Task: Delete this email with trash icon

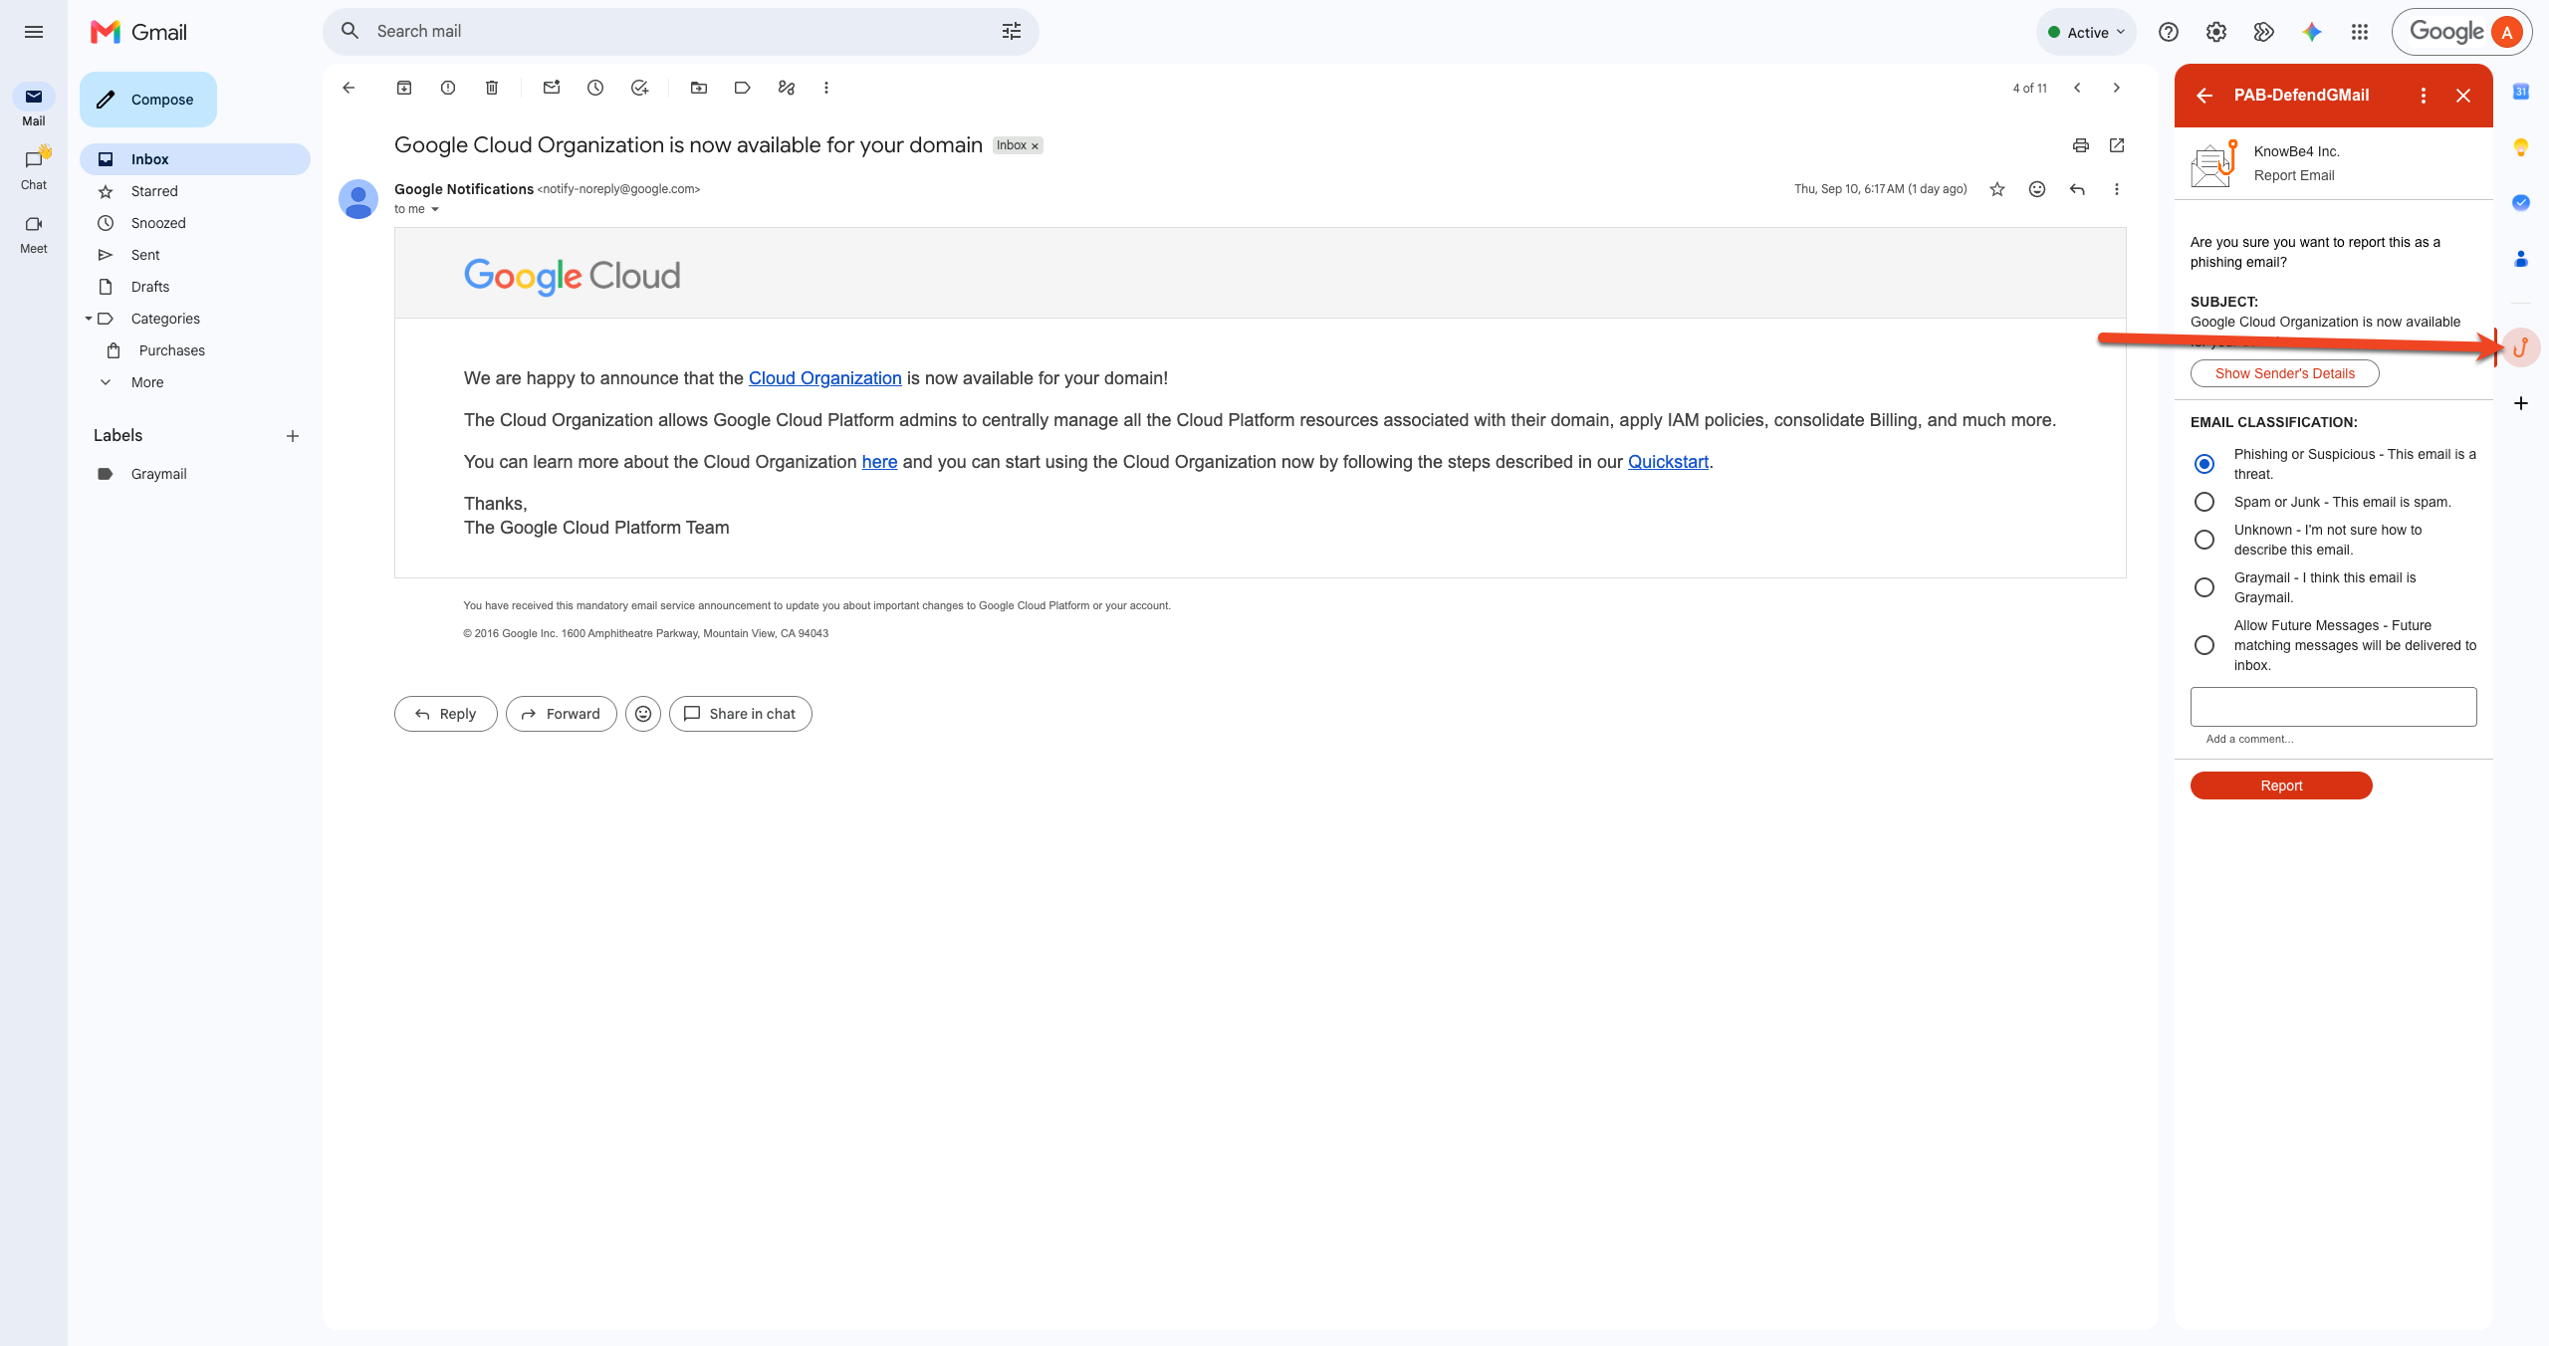Action: click(x=492, y=88)
